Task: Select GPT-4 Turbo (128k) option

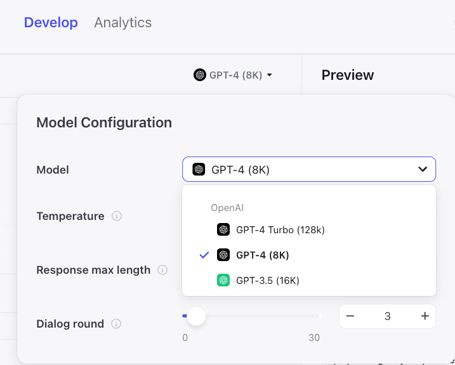Action: point(309,230)
